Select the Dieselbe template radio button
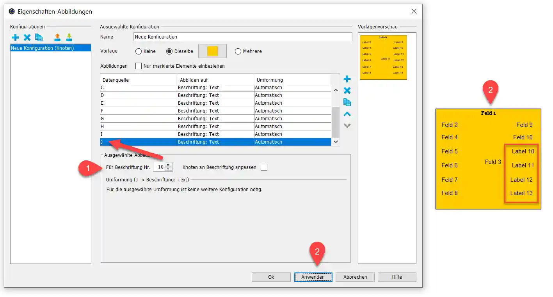This screenshot has height=297, width=553. [169, 51]
